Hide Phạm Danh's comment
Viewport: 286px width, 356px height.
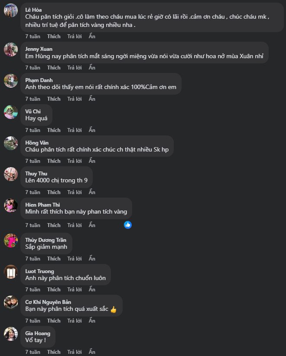(92, 99)
